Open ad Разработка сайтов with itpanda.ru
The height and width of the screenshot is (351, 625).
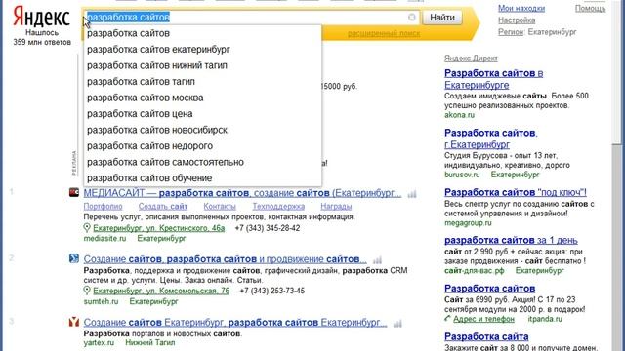[x=489, y=289]
